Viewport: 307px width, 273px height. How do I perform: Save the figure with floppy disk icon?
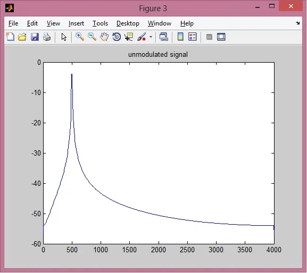[35, 37]
